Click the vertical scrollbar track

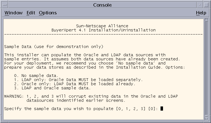point(206,69)
